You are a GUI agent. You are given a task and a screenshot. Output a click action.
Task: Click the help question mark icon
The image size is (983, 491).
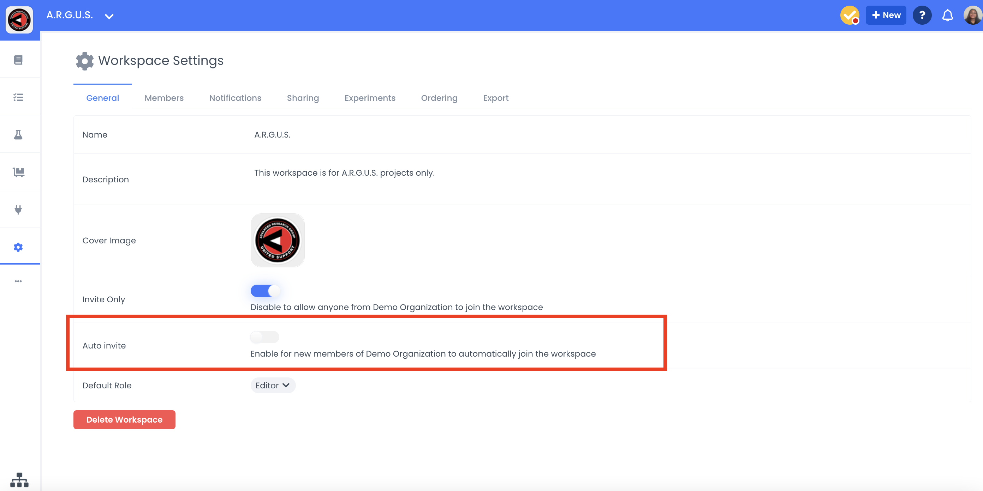coord(922,15)
